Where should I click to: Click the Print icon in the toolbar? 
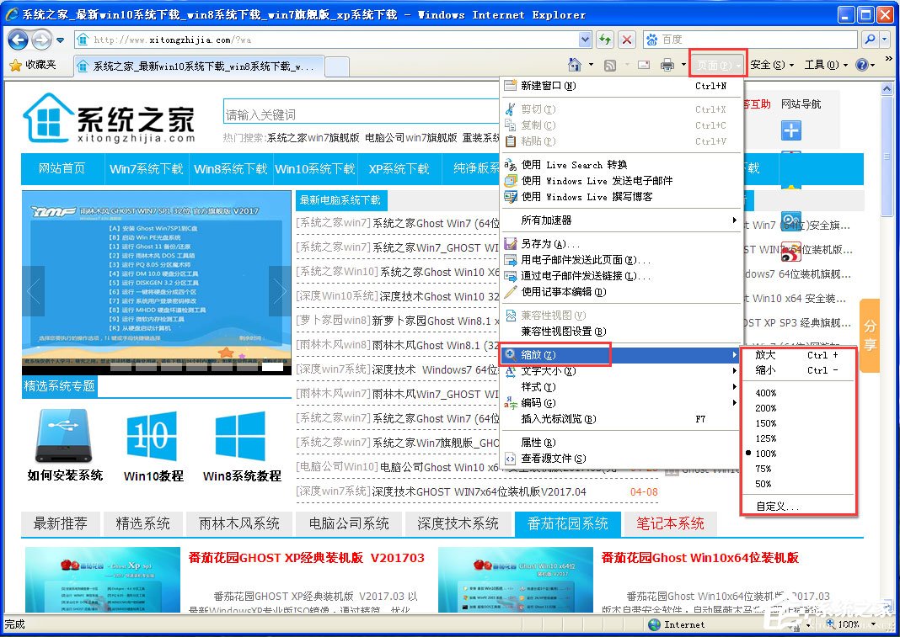point(666,64)
